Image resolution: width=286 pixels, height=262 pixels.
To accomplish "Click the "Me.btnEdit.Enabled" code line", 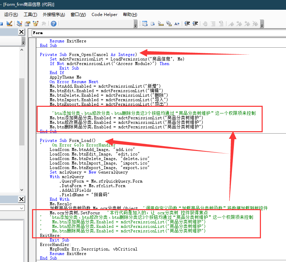I will click(x=106, y=91).
